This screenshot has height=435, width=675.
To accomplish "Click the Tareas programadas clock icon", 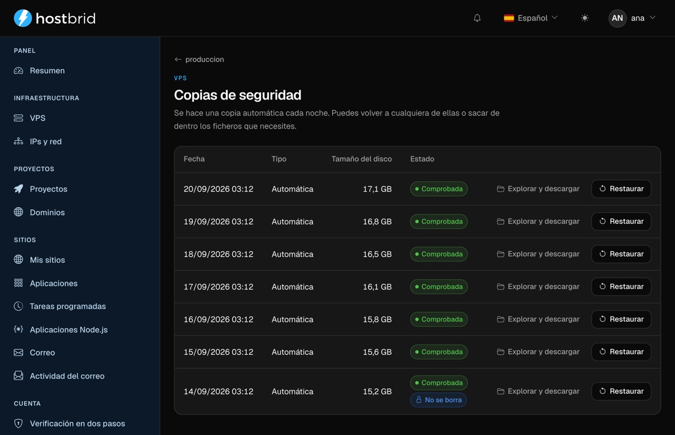I will tap(18, 306).
